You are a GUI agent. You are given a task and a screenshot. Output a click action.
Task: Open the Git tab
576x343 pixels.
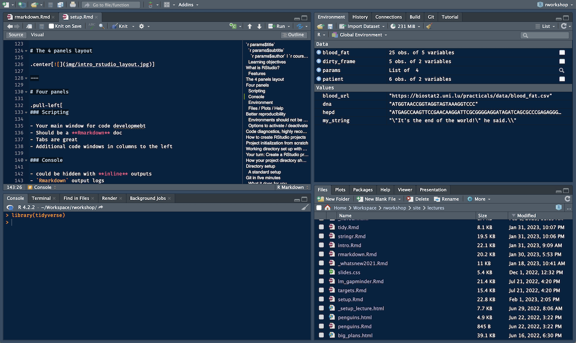[x=430, y=17]
